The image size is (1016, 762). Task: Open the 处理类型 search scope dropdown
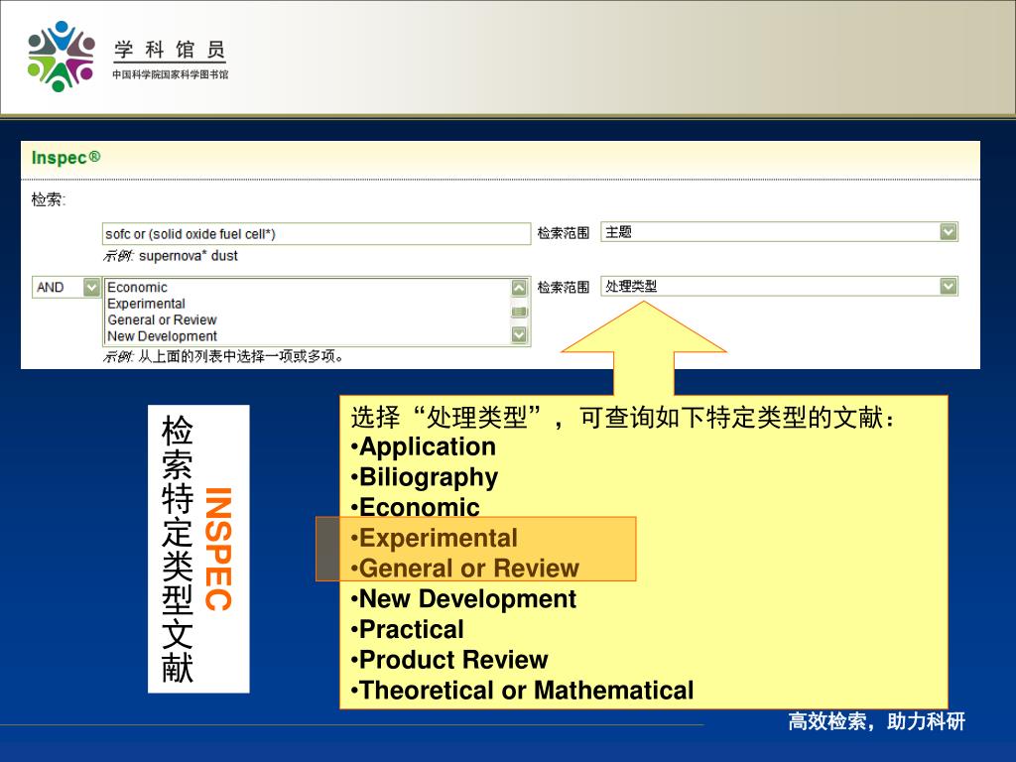pyautogui.click(x=780, y=286)
